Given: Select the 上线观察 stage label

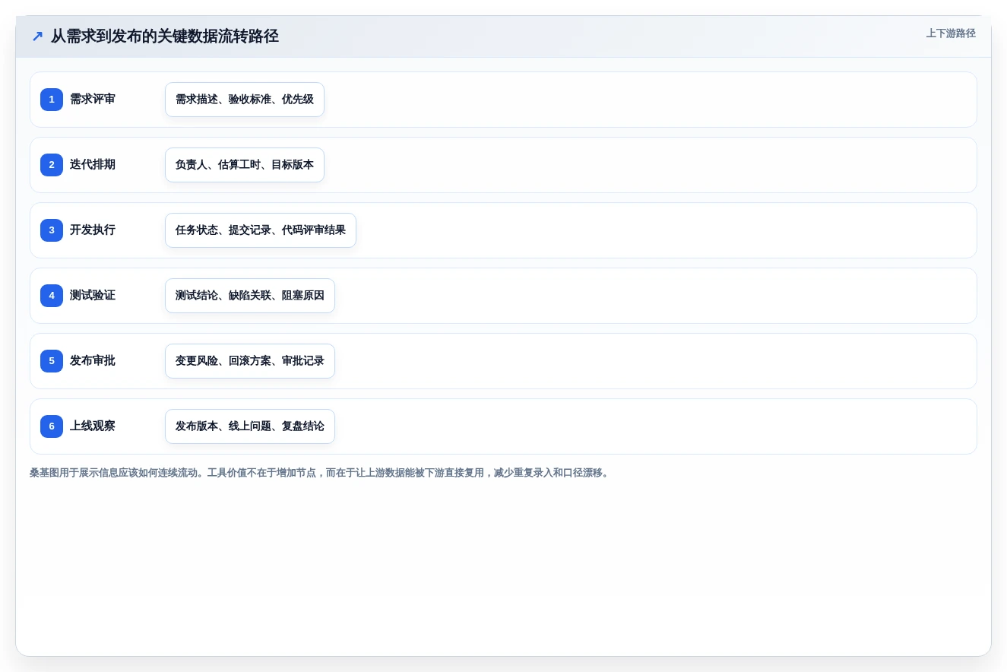Looking at the screenshot, I should 93,426.
